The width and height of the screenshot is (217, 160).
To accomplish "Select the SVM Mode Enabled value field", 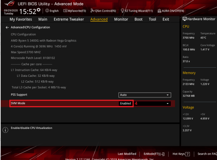I will pyautogui.click(x=126, y=104).
